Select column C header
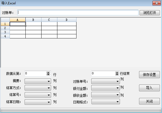Screen dimensions: 162x113 tap(49, 20)
